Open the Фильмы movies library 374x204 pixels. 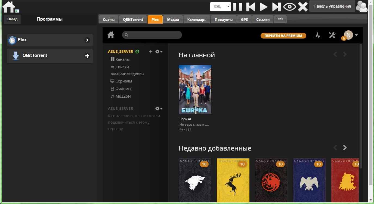(123, 88)
